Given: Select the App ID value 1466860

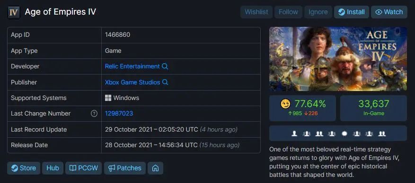Looking at the screenshot, I should pos(117,35).
